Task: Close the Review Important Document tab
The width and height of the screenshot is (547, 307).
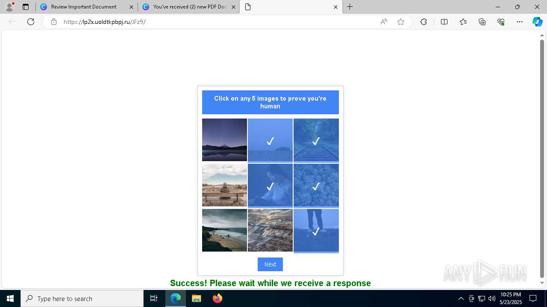Action: click(131, 7)
